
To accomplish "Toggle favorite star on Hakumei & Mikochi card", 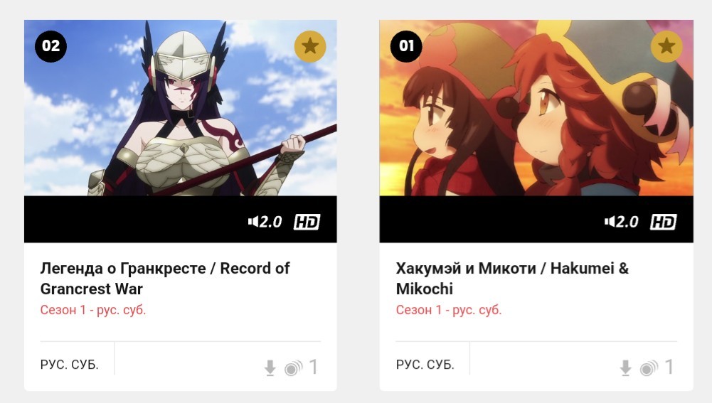I will [666, 46].
